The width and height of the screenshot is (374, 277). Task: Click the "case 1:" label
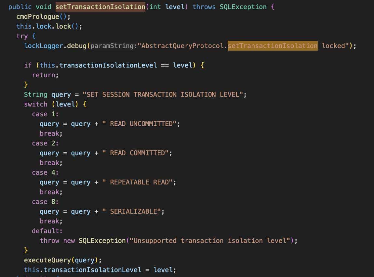45,114
